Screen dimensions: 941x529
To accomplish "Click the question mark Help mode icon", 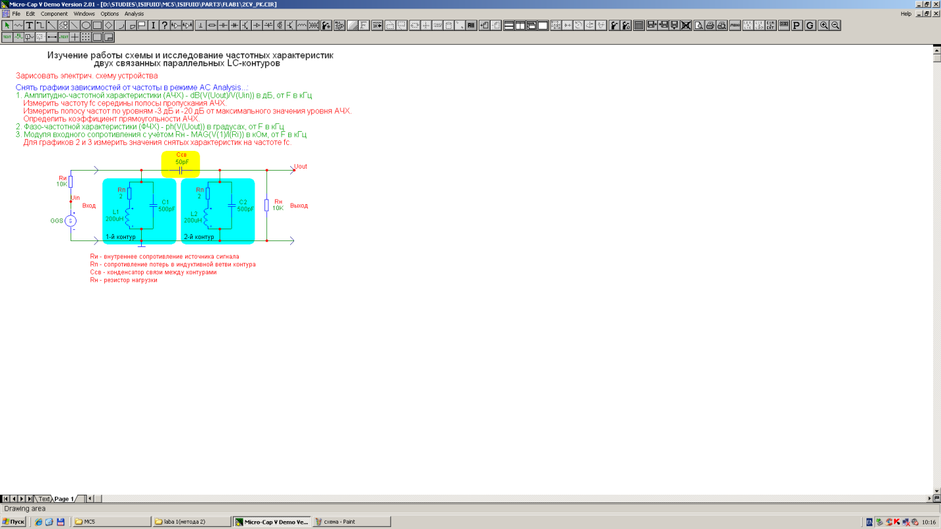I will 164,26.
